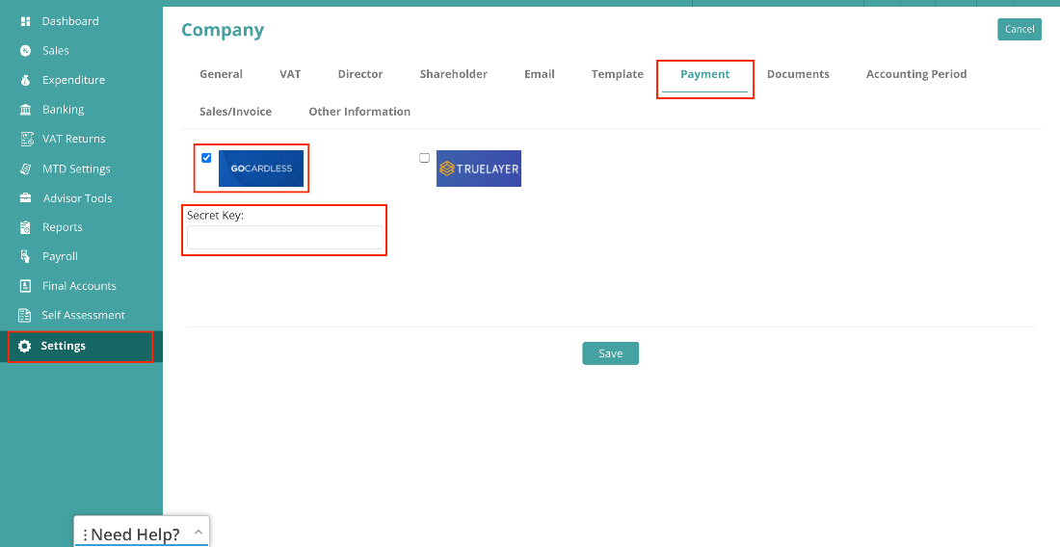This screenshot has width=1060, height=547.
Task: Click the Final Accounts icon
Action: coord(26,286)
